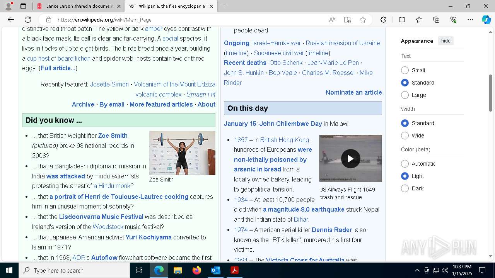495x278 pixels.
Task: Open Edge Settings and more menu
Action: coord(470,20)
